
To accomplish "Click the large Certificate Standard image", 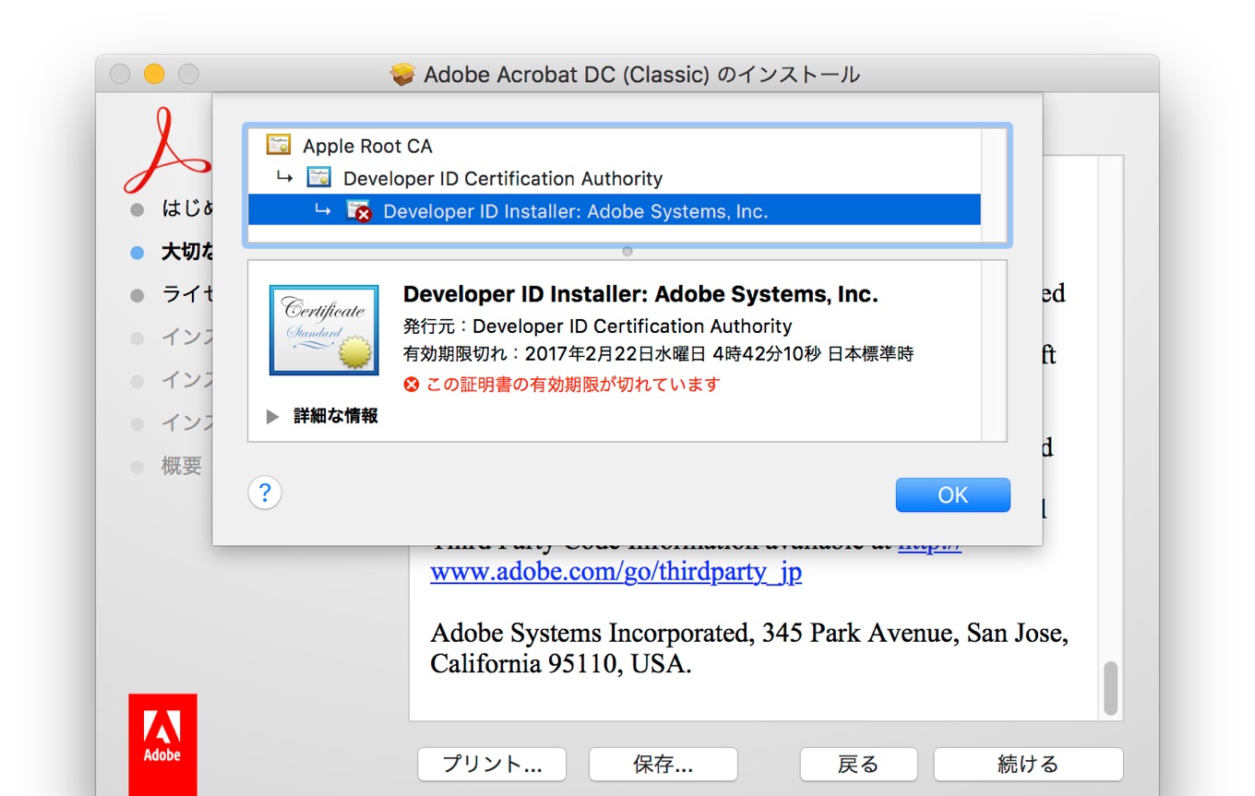I will click(324, 330).
